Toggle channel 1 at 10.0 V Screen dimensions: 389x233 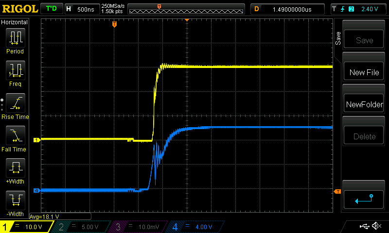[27, 227]
